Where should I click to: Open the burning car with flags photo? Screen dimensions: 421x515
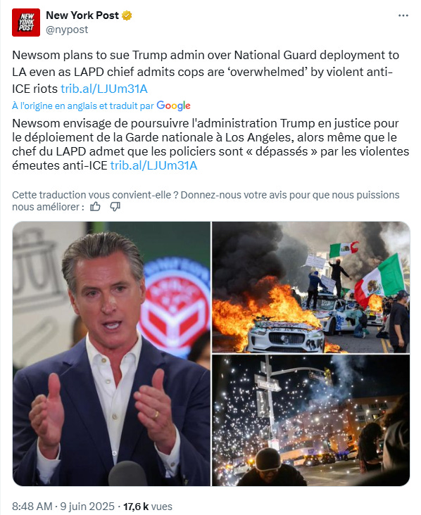311,287
